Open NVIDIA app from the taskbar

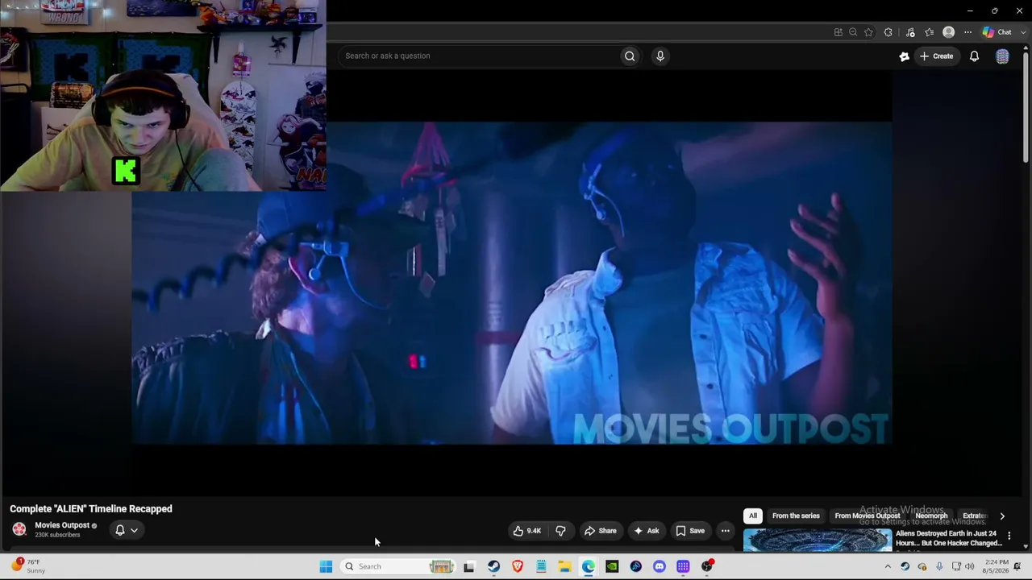tap(612, 566)
